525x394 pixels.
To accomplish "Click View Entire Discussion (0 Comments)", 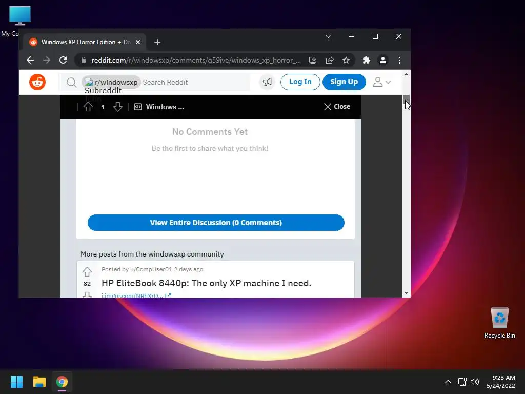I will point(216,223).
